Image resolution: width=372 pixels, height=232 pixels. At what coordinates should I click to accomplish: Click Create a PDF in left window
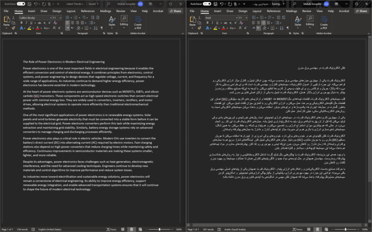138,23
